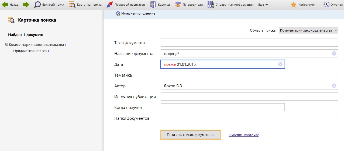
Task: Open the Папки документов field
Action: (249, 118)
